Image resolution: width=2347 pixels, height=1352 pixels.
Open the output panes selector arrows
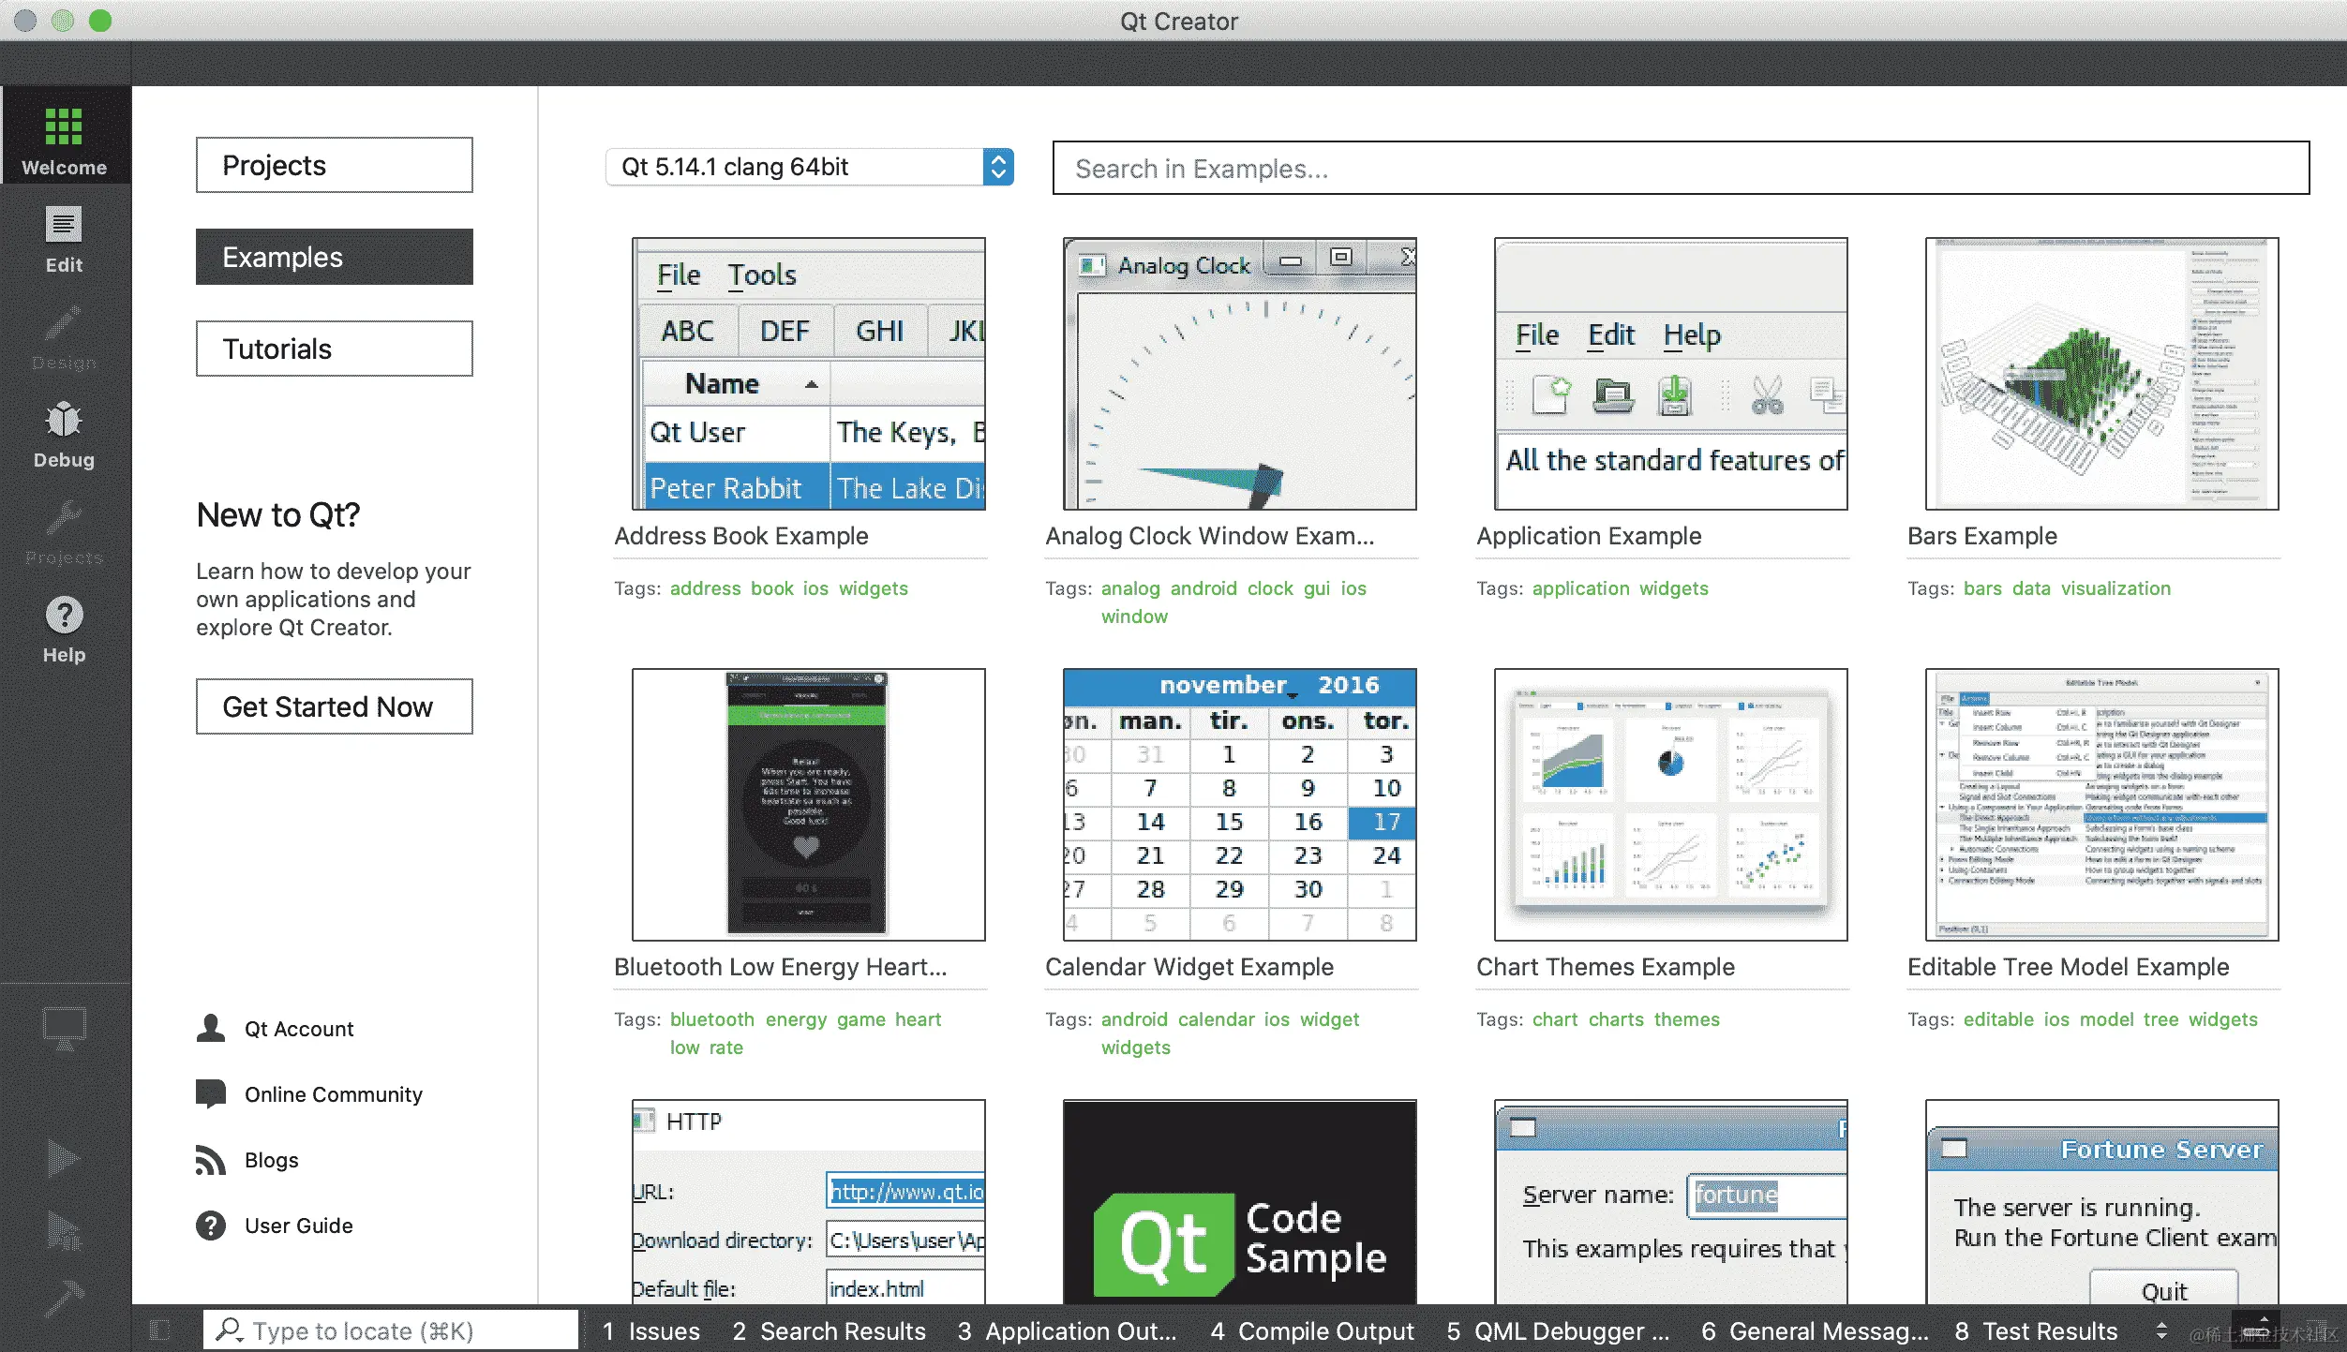(x=2161, y=1330)
